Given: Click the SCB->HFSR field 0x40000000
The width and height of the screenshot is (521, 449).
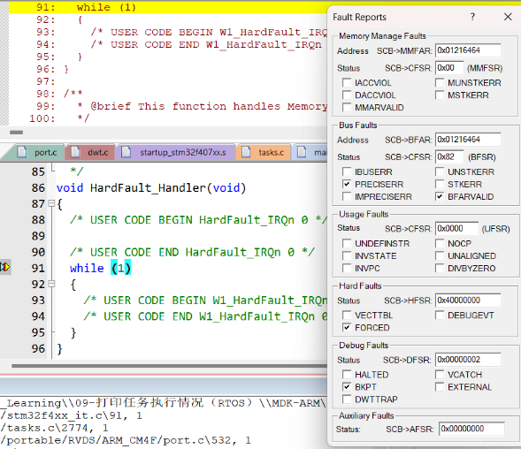Looking at the screenshot, I should coord(468,301).
